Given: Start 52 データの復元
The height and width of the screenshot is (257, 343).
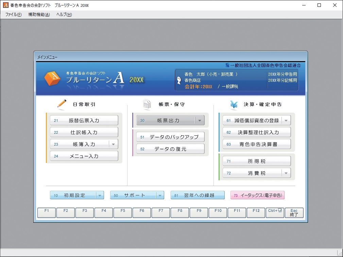Looking at the screenshot, I should coord(170,149).
